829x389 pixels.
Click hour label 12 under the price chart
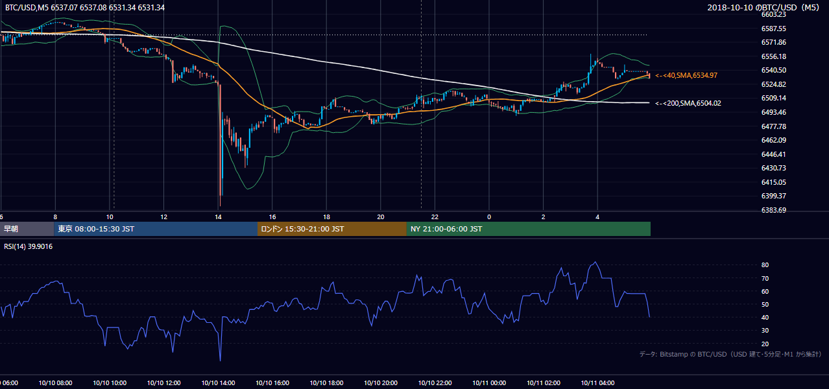click(164, 217)
